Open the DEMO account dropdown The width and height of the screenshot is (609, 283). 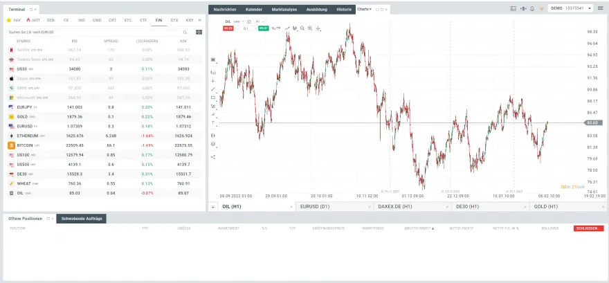click(570, 8)
